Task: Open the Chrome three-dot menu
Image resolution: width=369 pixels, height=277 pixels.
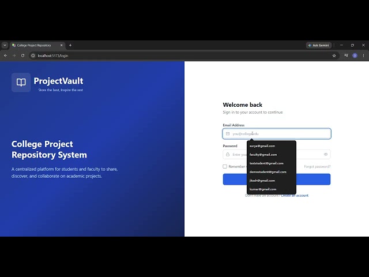Action: pyautogui.click(x=364, y=55)
